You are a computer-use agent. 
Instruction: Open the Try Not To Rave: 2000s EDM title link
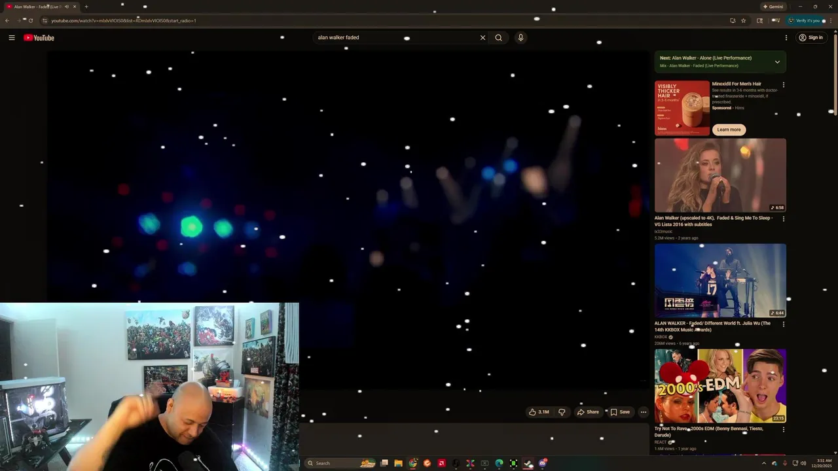pyautogui.click(x=709, y=432)
